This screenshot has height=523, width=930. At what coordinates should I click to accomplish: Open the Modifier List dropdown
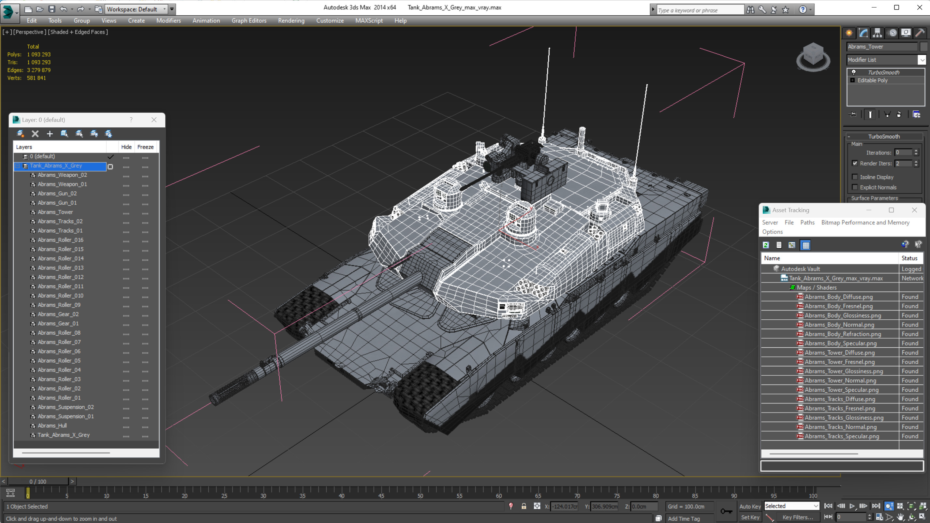pyautogui.click(x=922, y=60)
